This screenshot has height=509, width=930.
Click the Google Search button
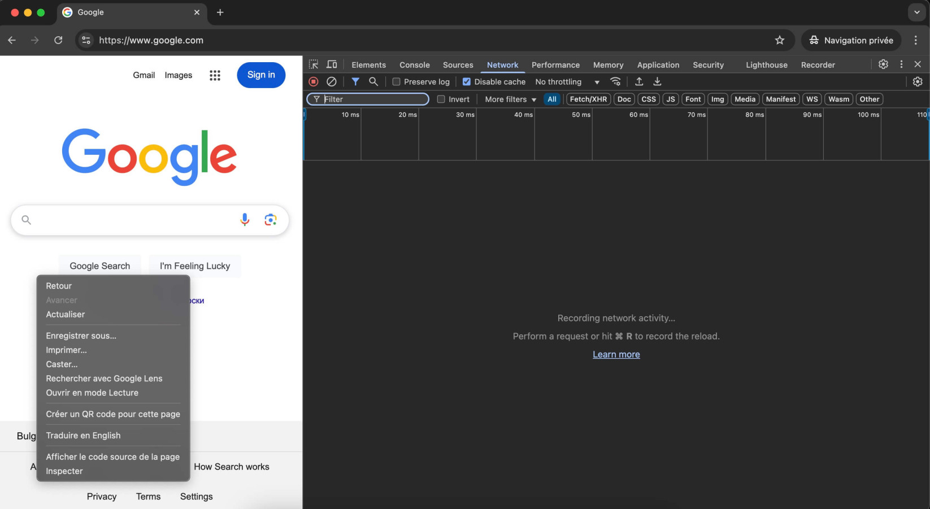tap(100, 266)
